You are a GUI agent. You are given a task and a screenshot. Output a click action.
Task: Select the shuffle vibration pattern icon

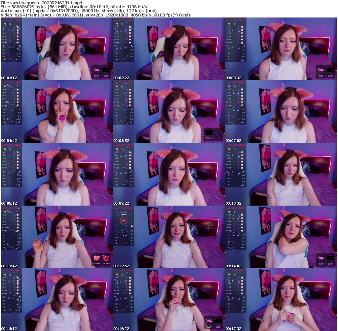(19, 59)
